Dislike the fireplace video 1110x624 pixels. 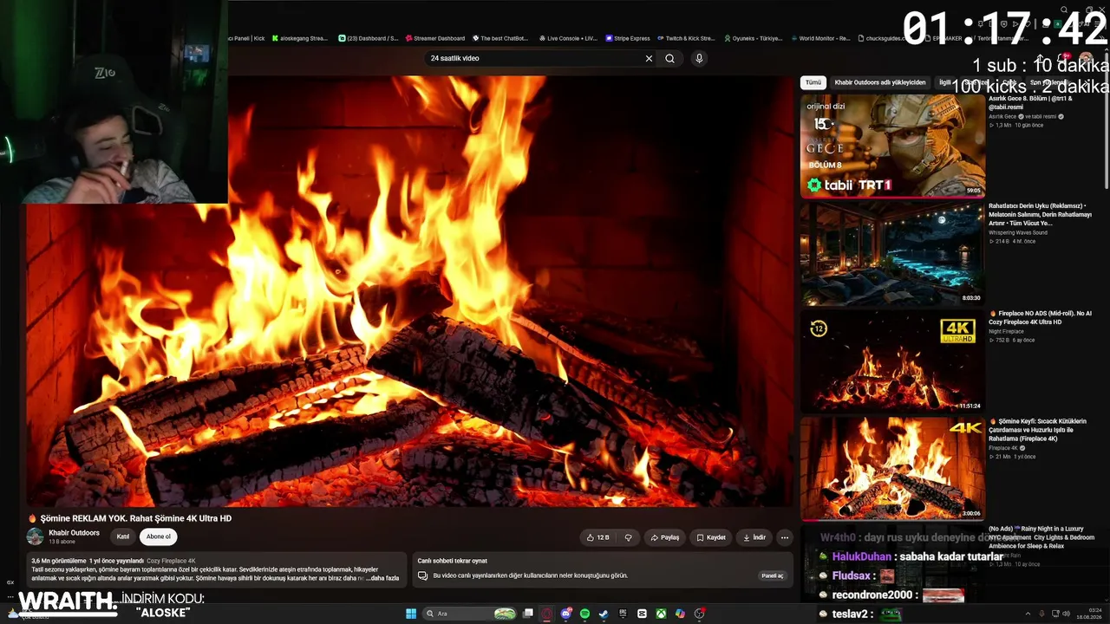click(x=629, y=537)
